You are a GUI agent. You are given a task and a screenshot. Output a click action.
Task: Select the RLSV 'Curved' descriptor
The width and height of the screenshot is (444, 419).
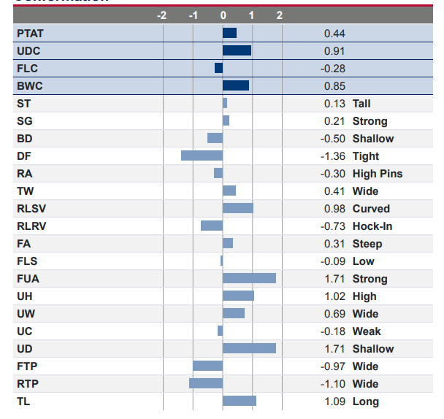click(x=371, y=209)
